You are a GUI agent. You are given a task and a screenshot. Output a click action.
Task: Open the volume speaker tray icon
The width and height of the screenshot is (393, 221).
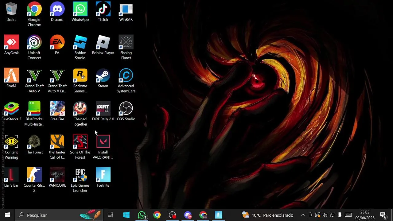tap(325, 215)
